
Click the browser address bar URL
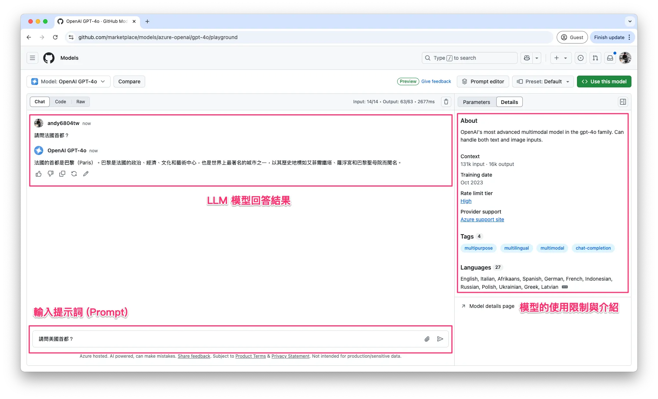coord(158,37)
